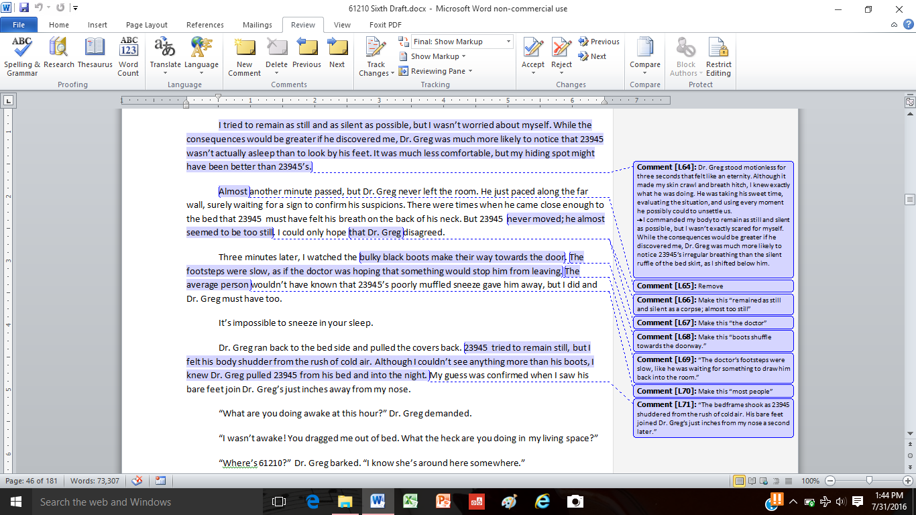Select comment L64 balloon
Viewport: 916px width, 515px height.
click(713, 219)
